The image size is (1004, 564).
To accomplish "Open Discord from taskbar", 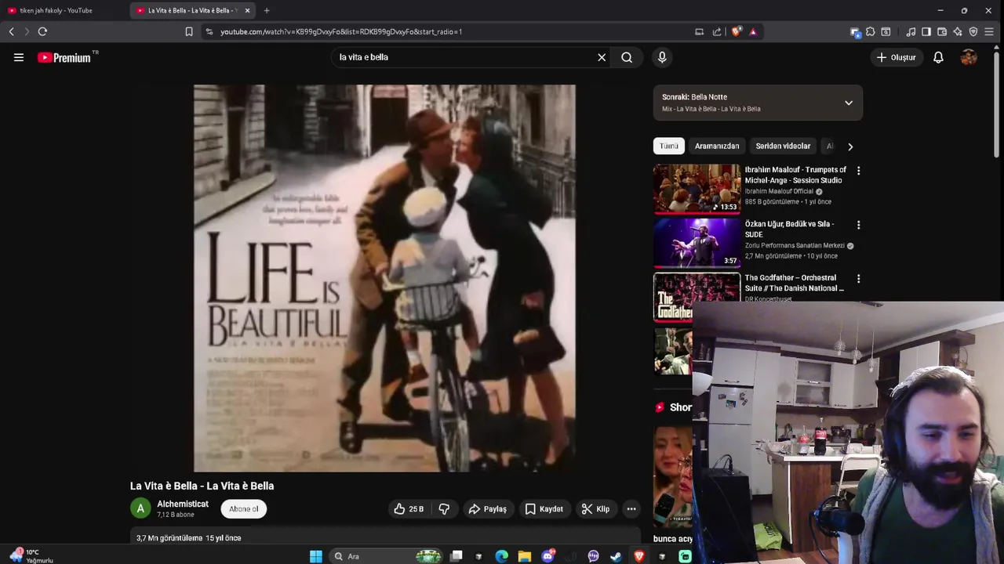I will click(547, 556).
